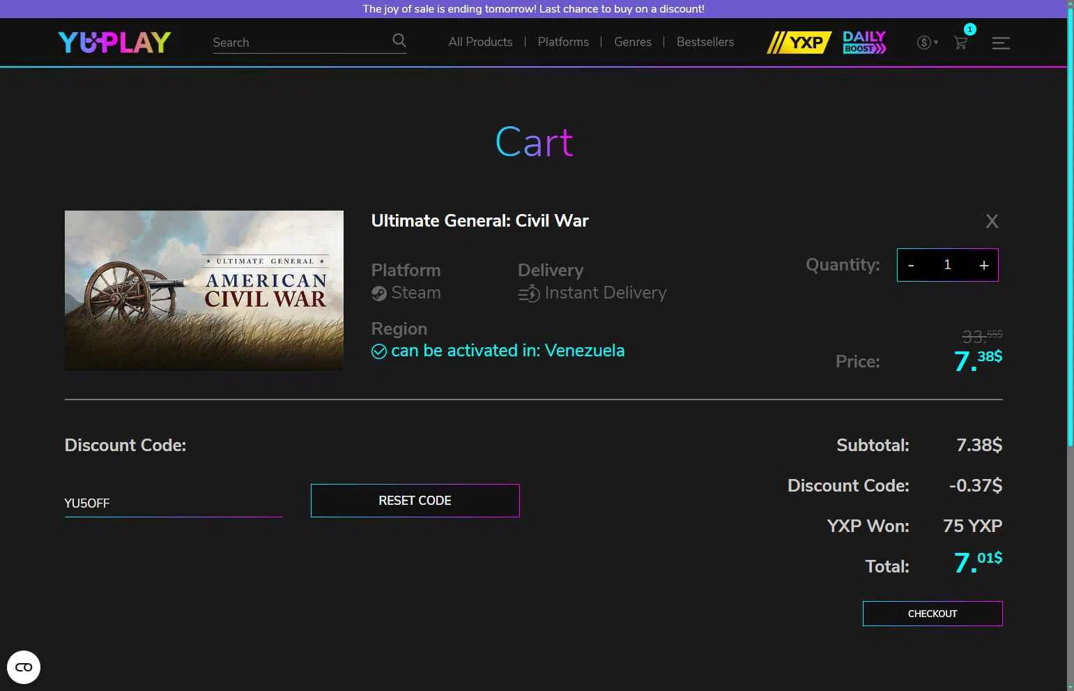The width and height of the screenshot is (1074, 691).
Task: Click the Total price 7.01$
Action: click(978, 562)
